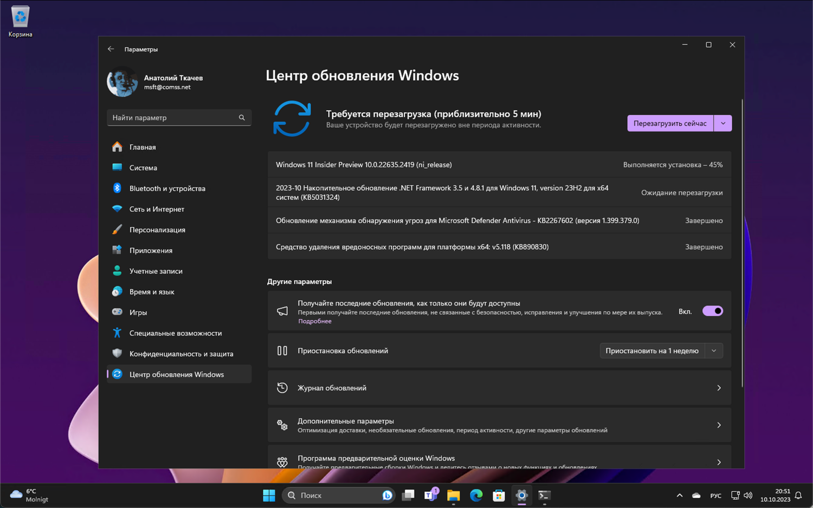Open Bluetooth и устройства settings
Viewport: 813px width, 508px height.
[179, 188]
